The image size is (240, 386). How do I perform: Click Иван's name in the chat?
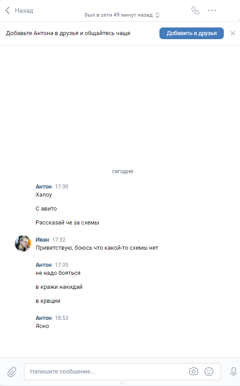coord(42,239)
